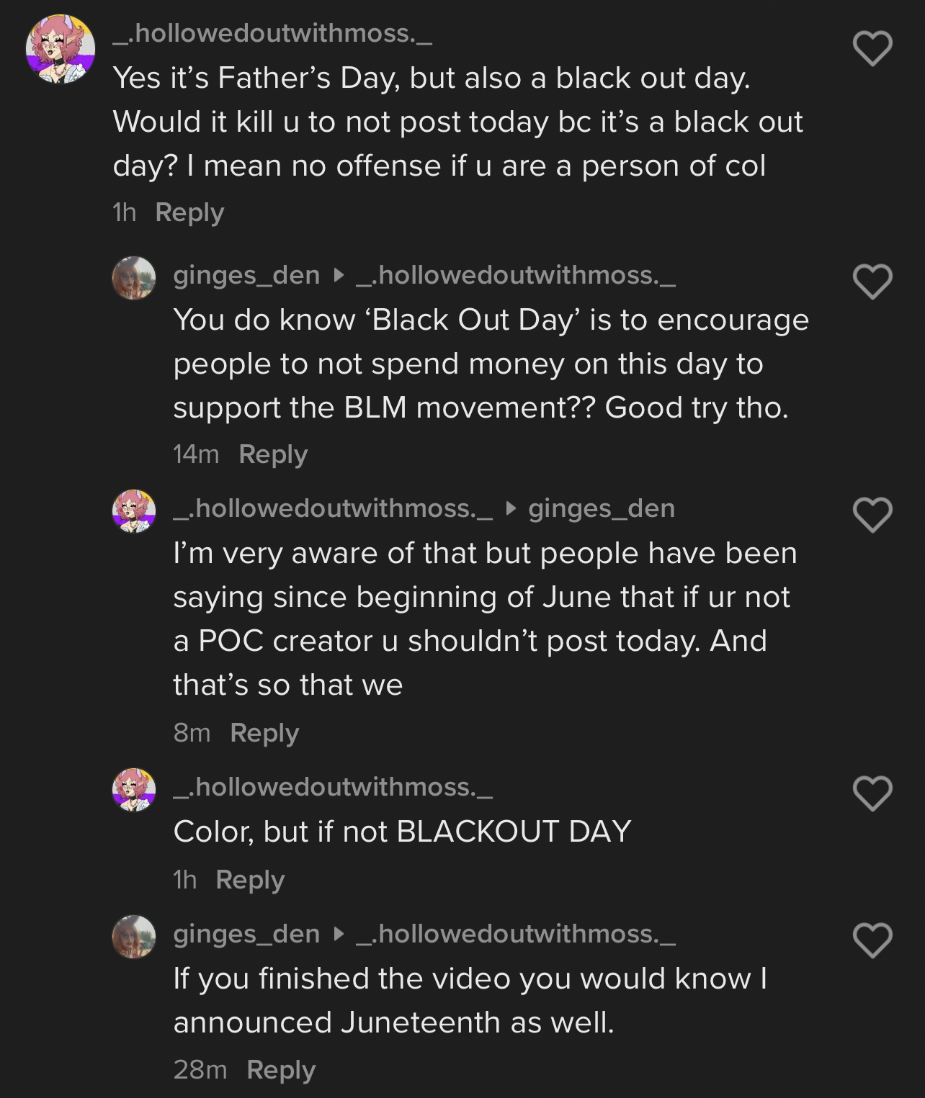Reply to 'Color, but if not BLACKOUT DAY'

(250, 880)
